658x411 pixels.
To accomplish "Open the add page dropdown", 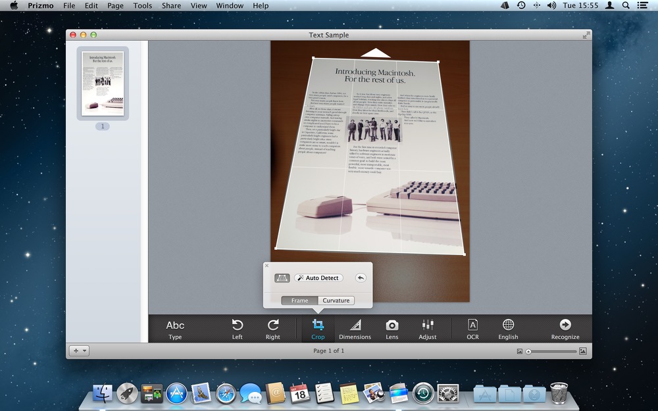I will pos(79,351).
